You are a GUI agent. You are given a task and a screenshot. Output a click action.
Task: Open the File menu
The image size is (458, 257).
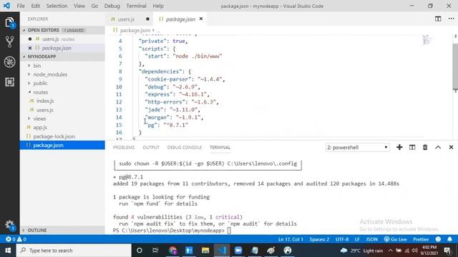[21, 6]
